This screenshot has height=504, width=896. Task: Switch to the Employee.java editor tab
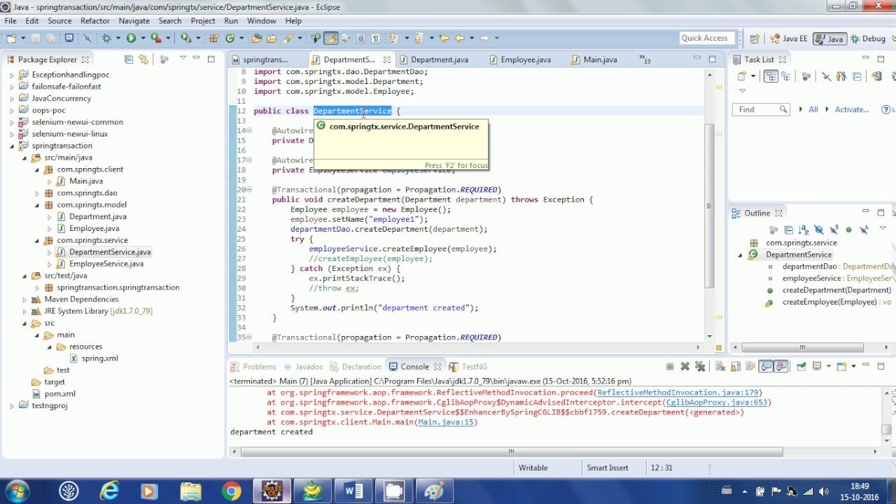[526, 59]
